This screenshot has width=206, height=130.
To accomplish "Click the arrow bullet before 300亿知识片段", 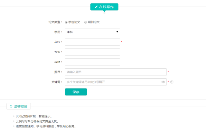I will coord(14,116).
